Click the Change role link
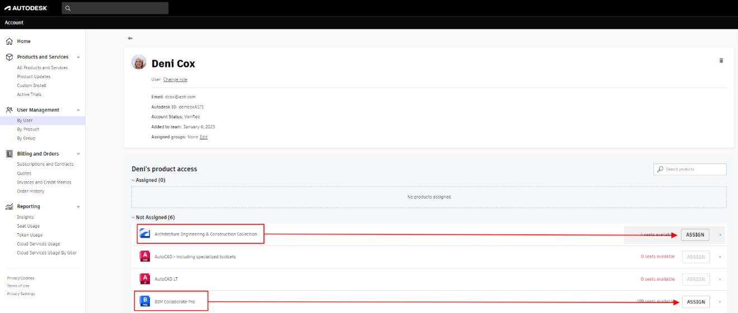The width and height of the screenshot is (738, 313). (x=175, y=80)
